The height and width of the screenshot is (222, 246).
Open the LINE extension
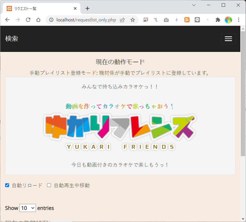point(197,20)
